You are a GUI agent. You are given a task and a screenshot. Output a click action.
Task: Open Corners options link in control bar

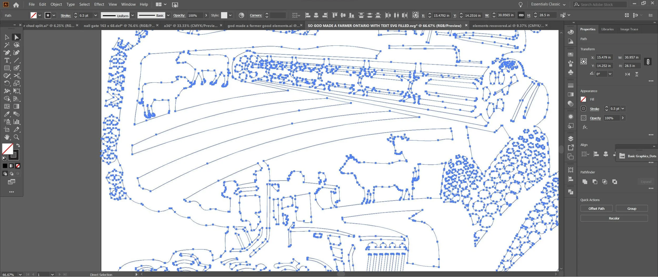[x=256, y=15]
